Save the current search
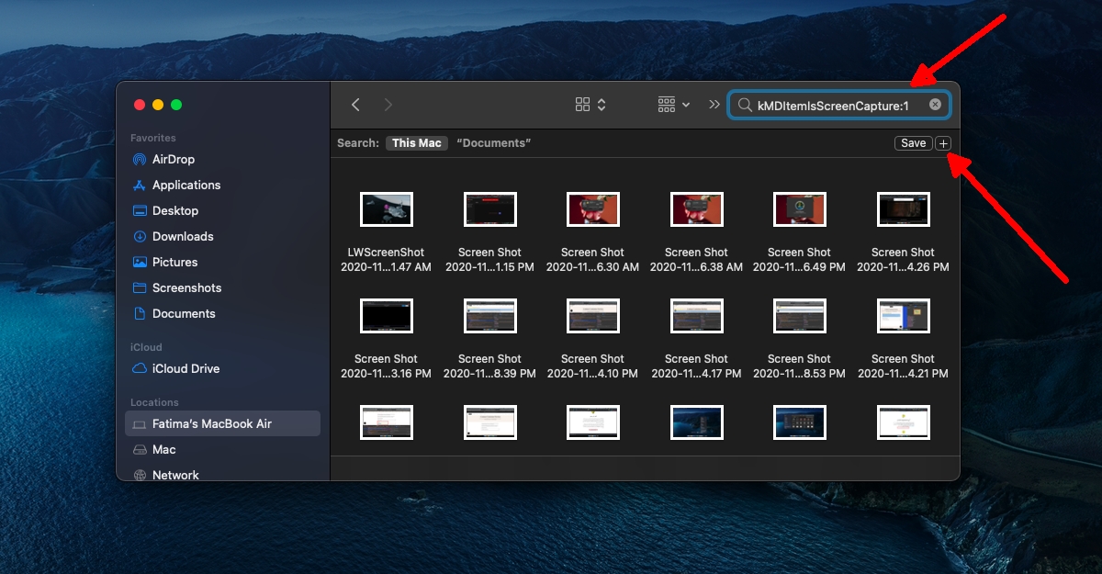The image size is (1102, 574). 914,143
